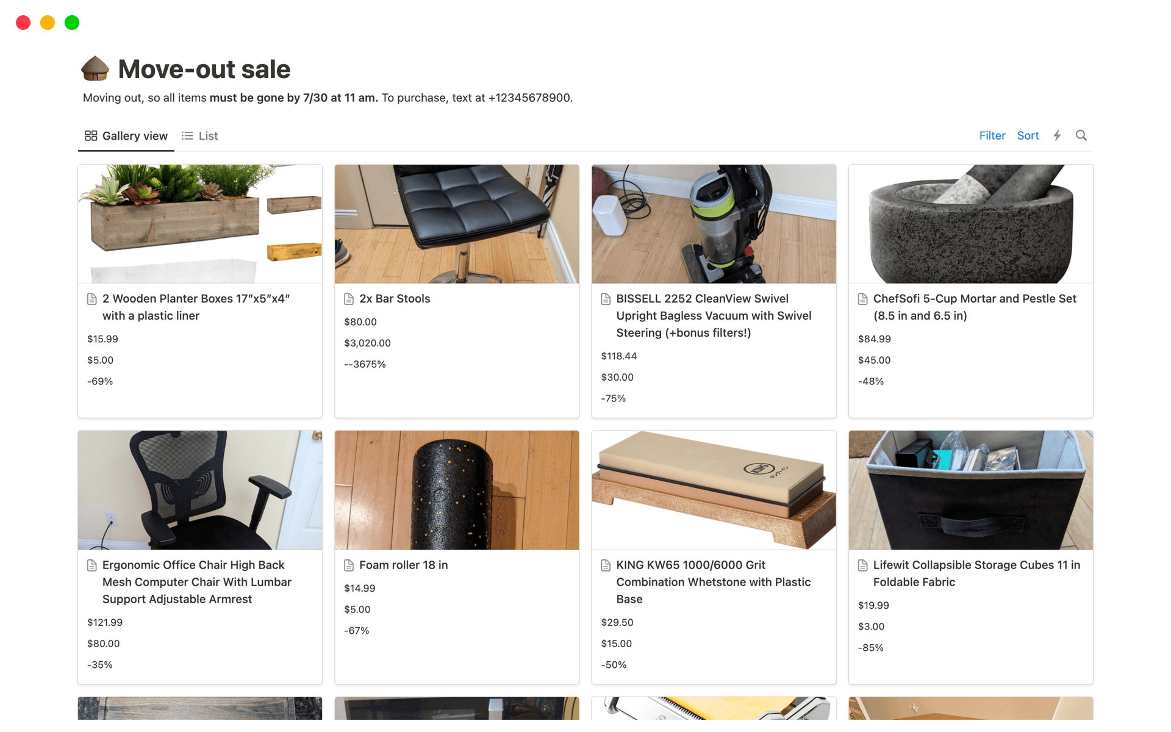Open the Foam roller 18 in title
This screenshot has height=732, width=1171.
[x=403, y=565]
